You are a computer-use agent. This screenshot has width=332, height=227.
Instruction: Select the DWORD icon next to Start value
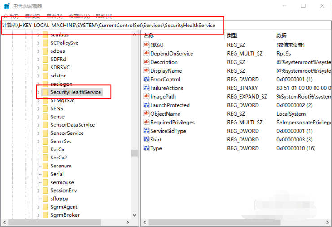(146, 139)
